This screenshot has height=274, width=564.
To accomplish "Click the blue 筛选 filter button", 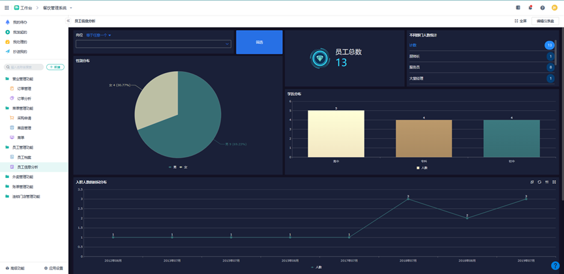I will pyautogui.click(x=259, y=42).
